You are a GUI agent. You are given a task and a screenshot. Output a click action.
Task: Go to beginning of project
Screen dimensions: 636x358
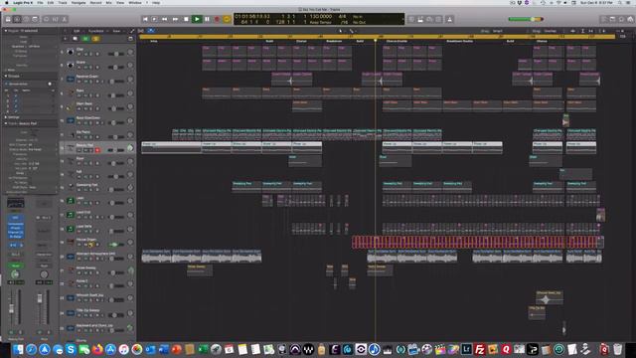145,19
